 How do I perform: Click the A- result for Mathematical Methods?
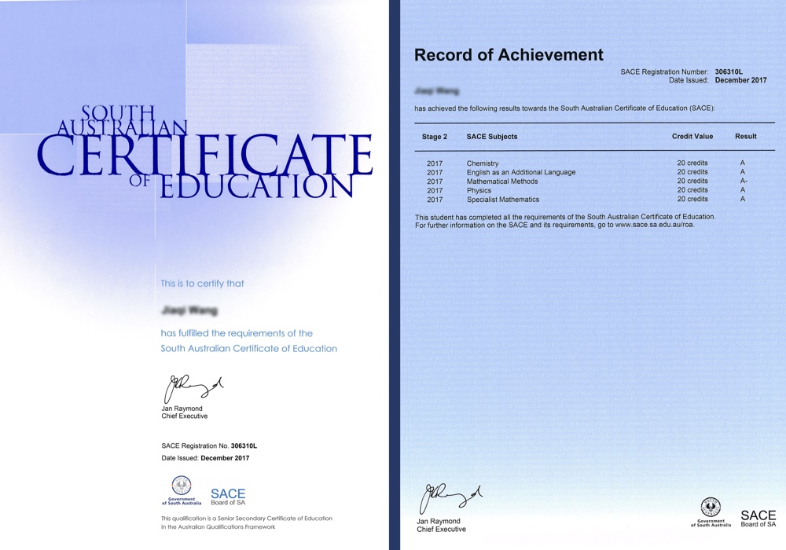click(x=744, y=181)
